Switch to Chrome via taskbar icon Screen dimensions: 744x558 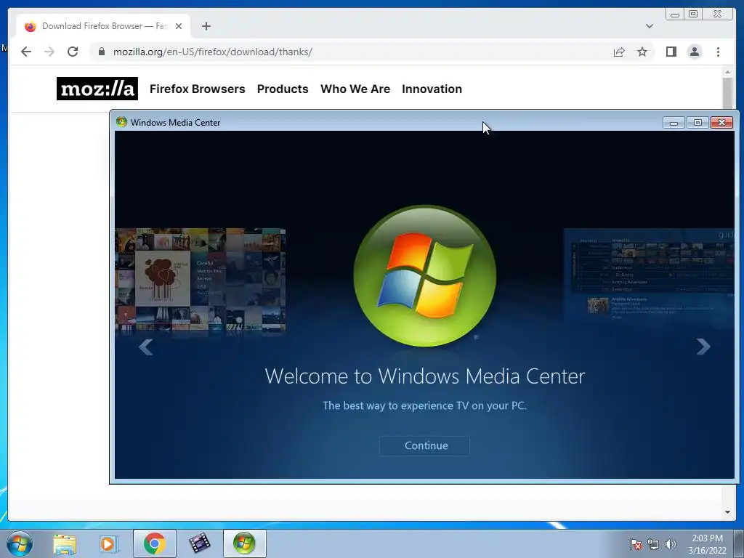point(154,543)
